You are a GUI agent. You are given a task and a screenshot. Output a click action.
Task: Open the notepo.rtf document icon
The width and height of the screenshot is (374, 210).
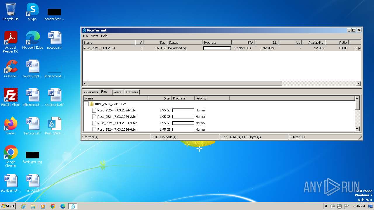point(54,40)
